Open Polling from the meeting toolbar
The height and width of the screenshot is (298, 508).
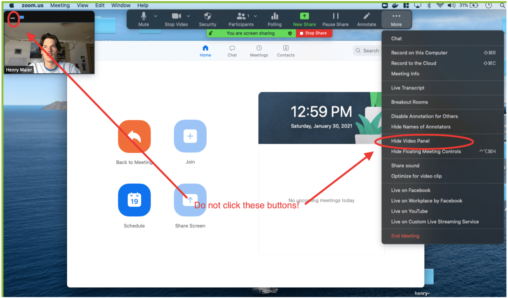(x=274, y=19)
